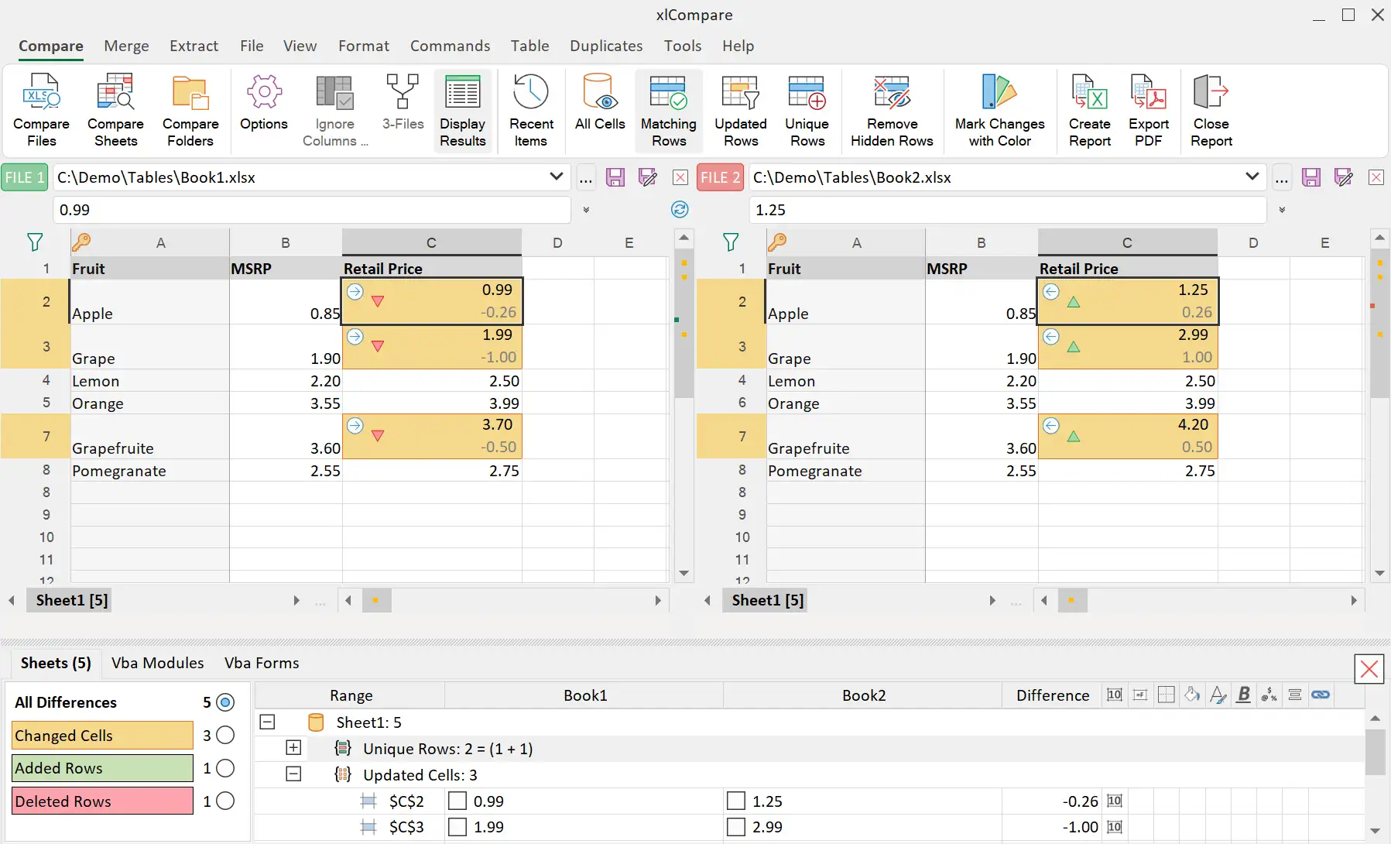Switch to the Vba Modules tab
The image size is (1391, 844).
pos(157,663)
